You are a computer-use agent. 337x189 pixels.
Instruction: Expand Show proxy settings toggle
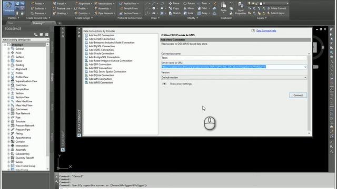tap(164, 84)
